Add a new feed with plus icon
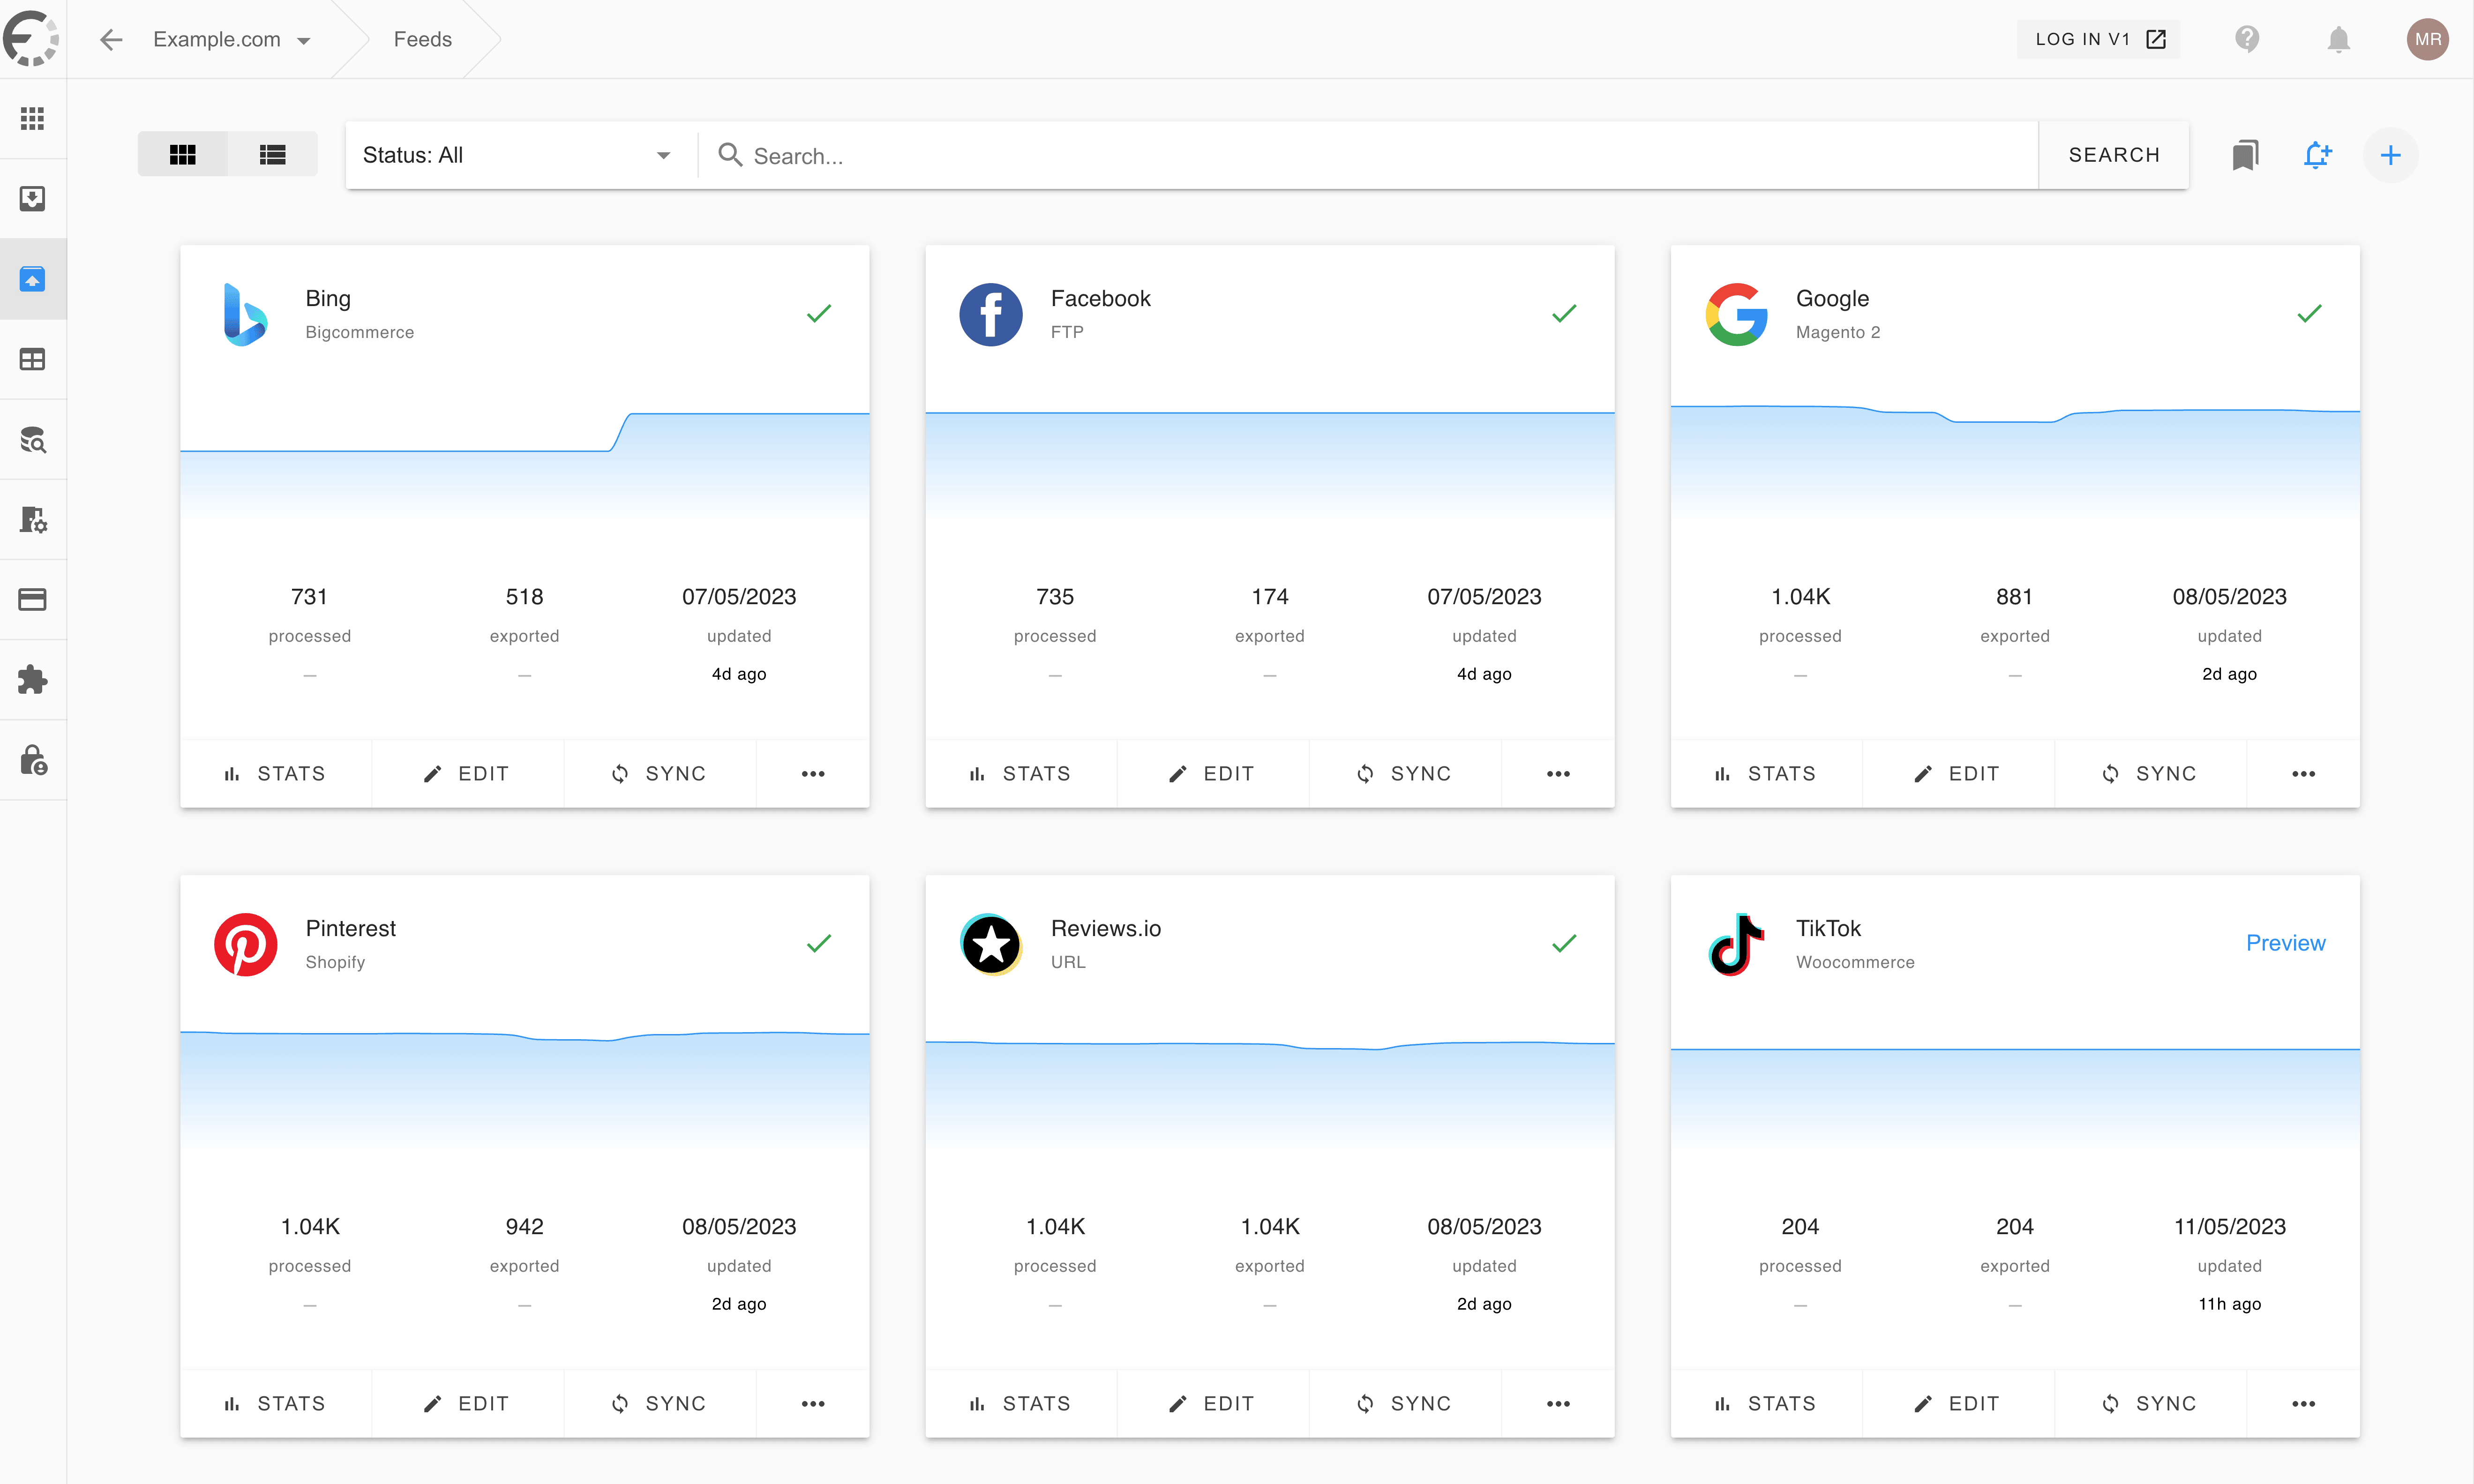2474x1484 pixels. click(2390, 155)
